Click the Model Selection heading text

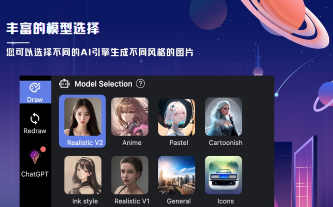[104, 84]
